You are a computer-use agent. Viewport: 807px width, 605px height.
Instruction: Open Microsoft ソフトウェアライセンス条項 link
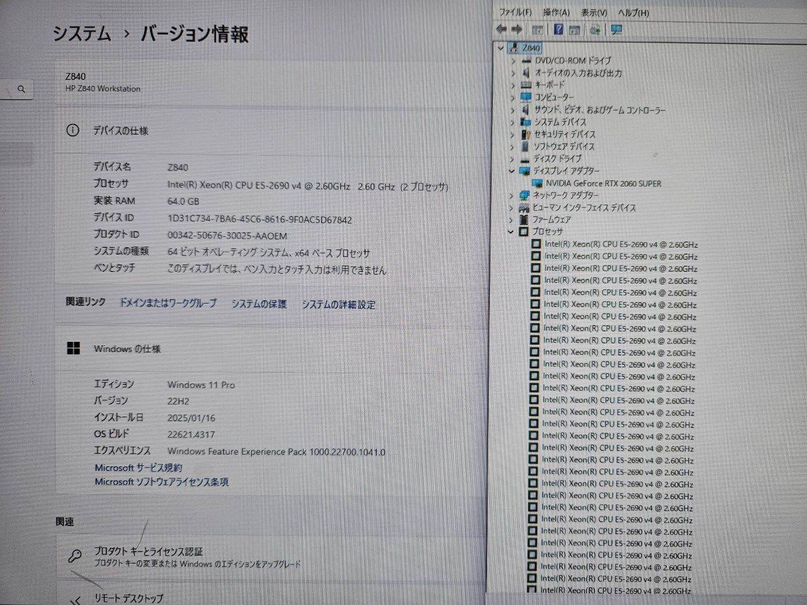[x=161, y=482]
